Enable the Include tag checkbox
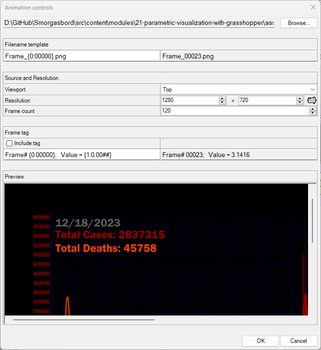The width and height of the screenshot is (321, 350). 9,143
